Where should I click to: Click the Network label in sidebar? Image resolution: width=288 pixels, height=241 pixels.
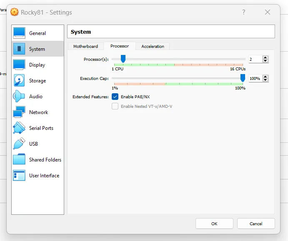pyautogui.click(x=39, y=112)
